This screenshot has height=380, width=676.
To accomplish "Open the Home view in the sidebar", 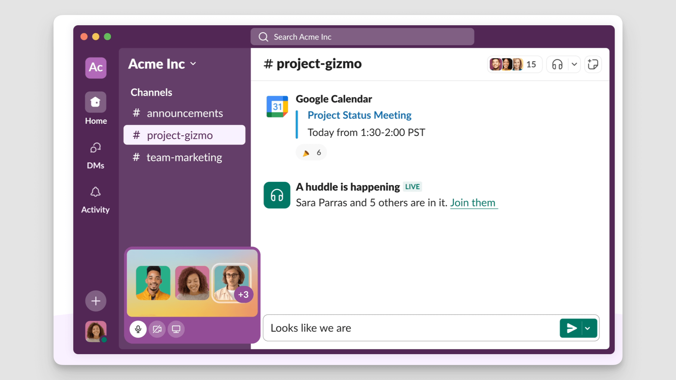I will click(x=95, y=108).
